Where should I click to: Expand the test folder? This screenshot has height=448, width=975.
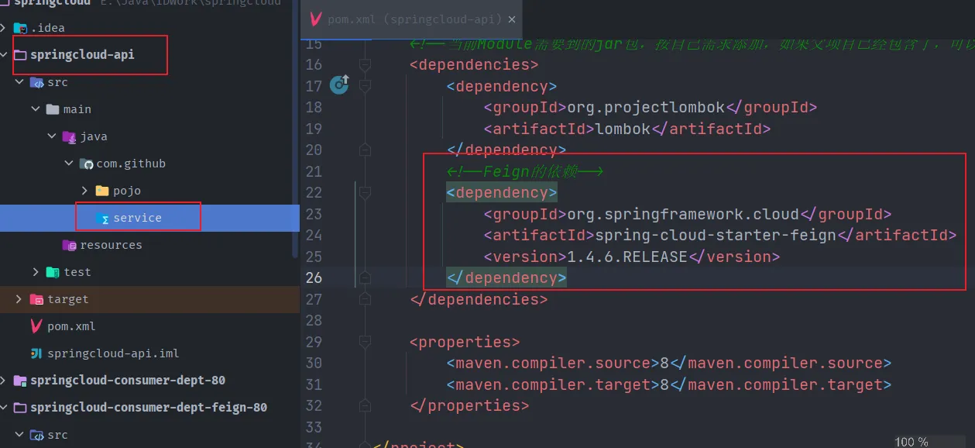click(x=36, y=272)
